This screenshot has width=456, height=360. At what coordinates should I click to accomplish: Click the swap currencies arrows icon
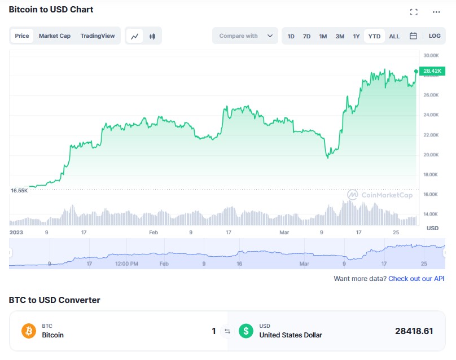pyautogui.click(x=227, y=331)
